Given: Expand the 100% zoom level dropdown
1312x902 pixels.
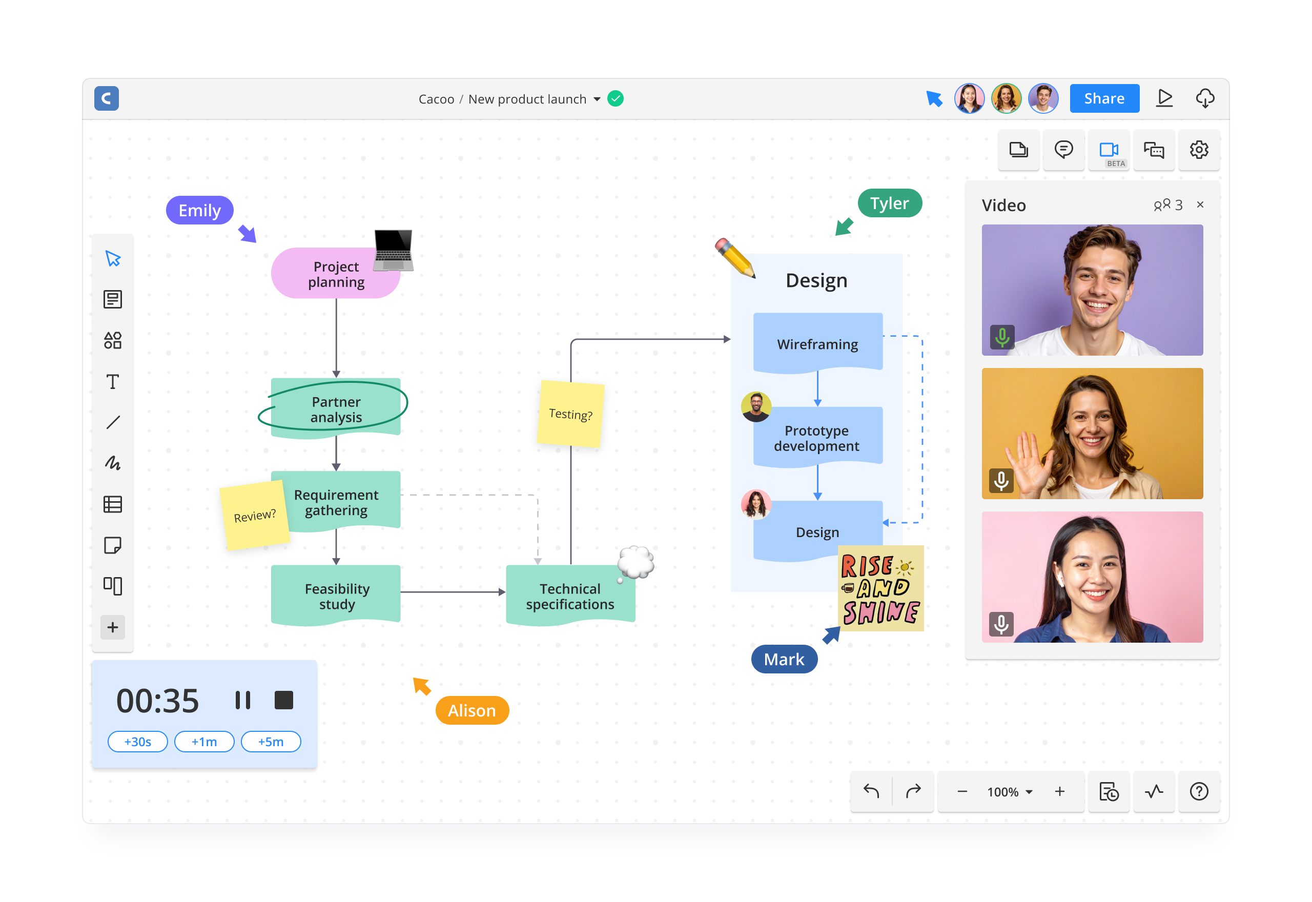Looking at the screenshot, I should tap(1010, 792).
